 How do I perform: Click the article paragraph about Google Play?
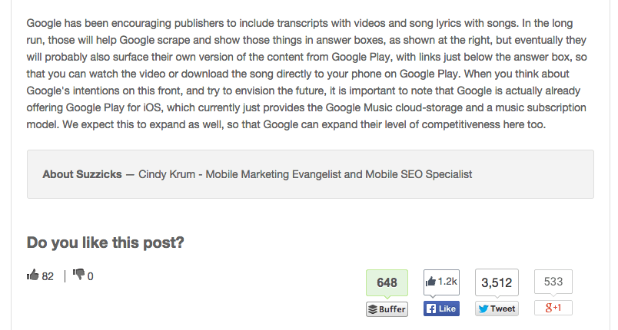tap(307, 74)
